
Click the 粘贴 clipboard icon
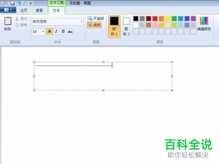coord(8,21)
